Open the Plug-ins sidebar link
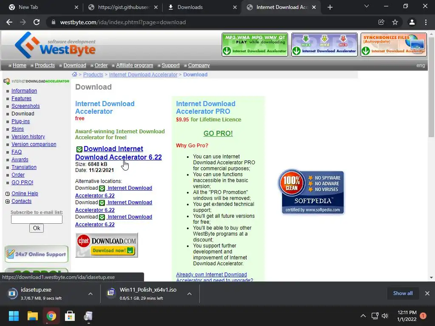Image resolution: width=435 pixels, height=326 pixels. coord(20,121)
